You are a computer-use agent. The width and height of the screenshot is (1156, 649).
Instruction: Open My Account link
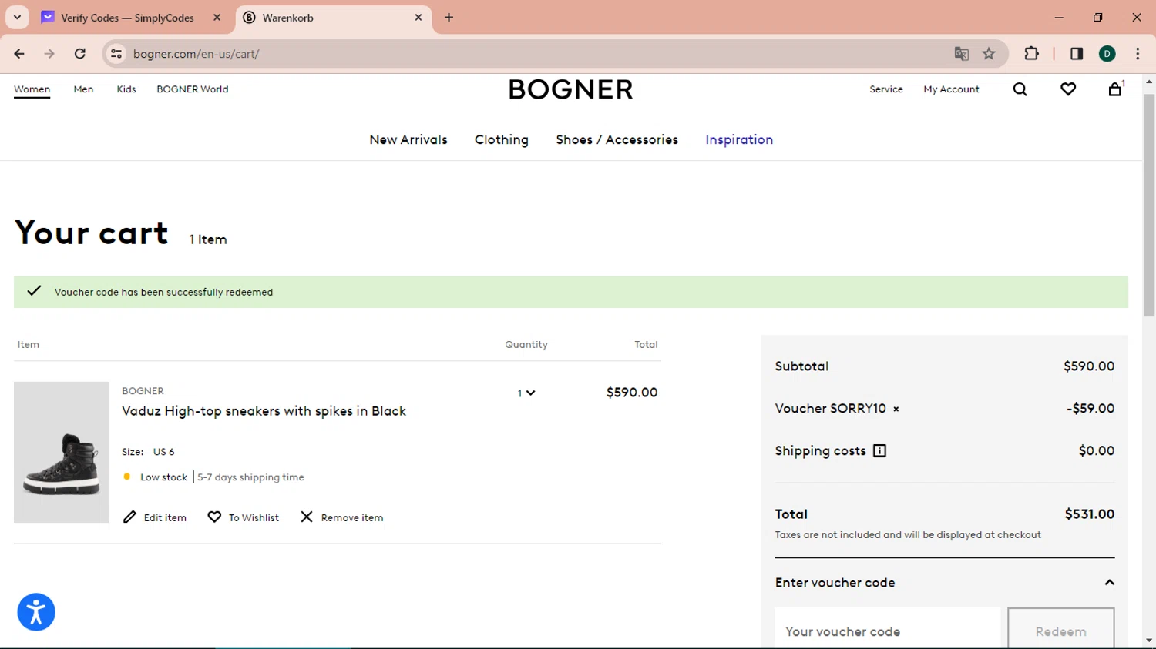click(951, 89)
